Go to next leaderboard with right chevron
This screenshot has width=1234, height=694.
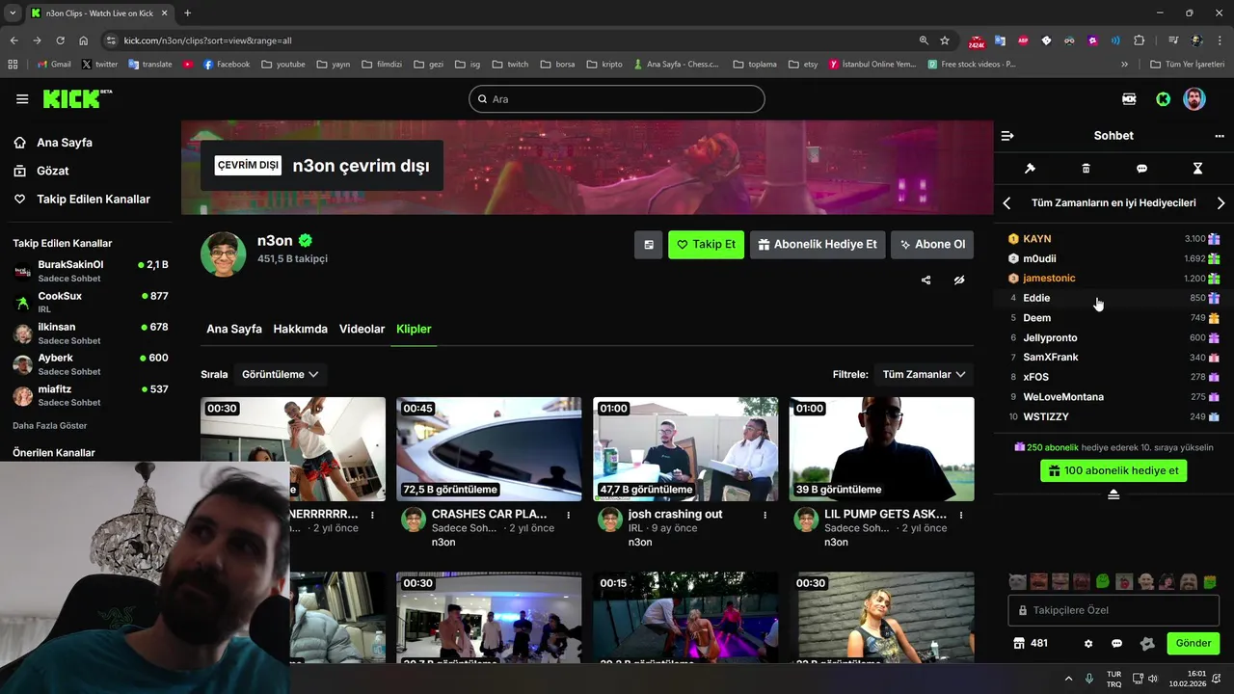tap(1221, 203)
